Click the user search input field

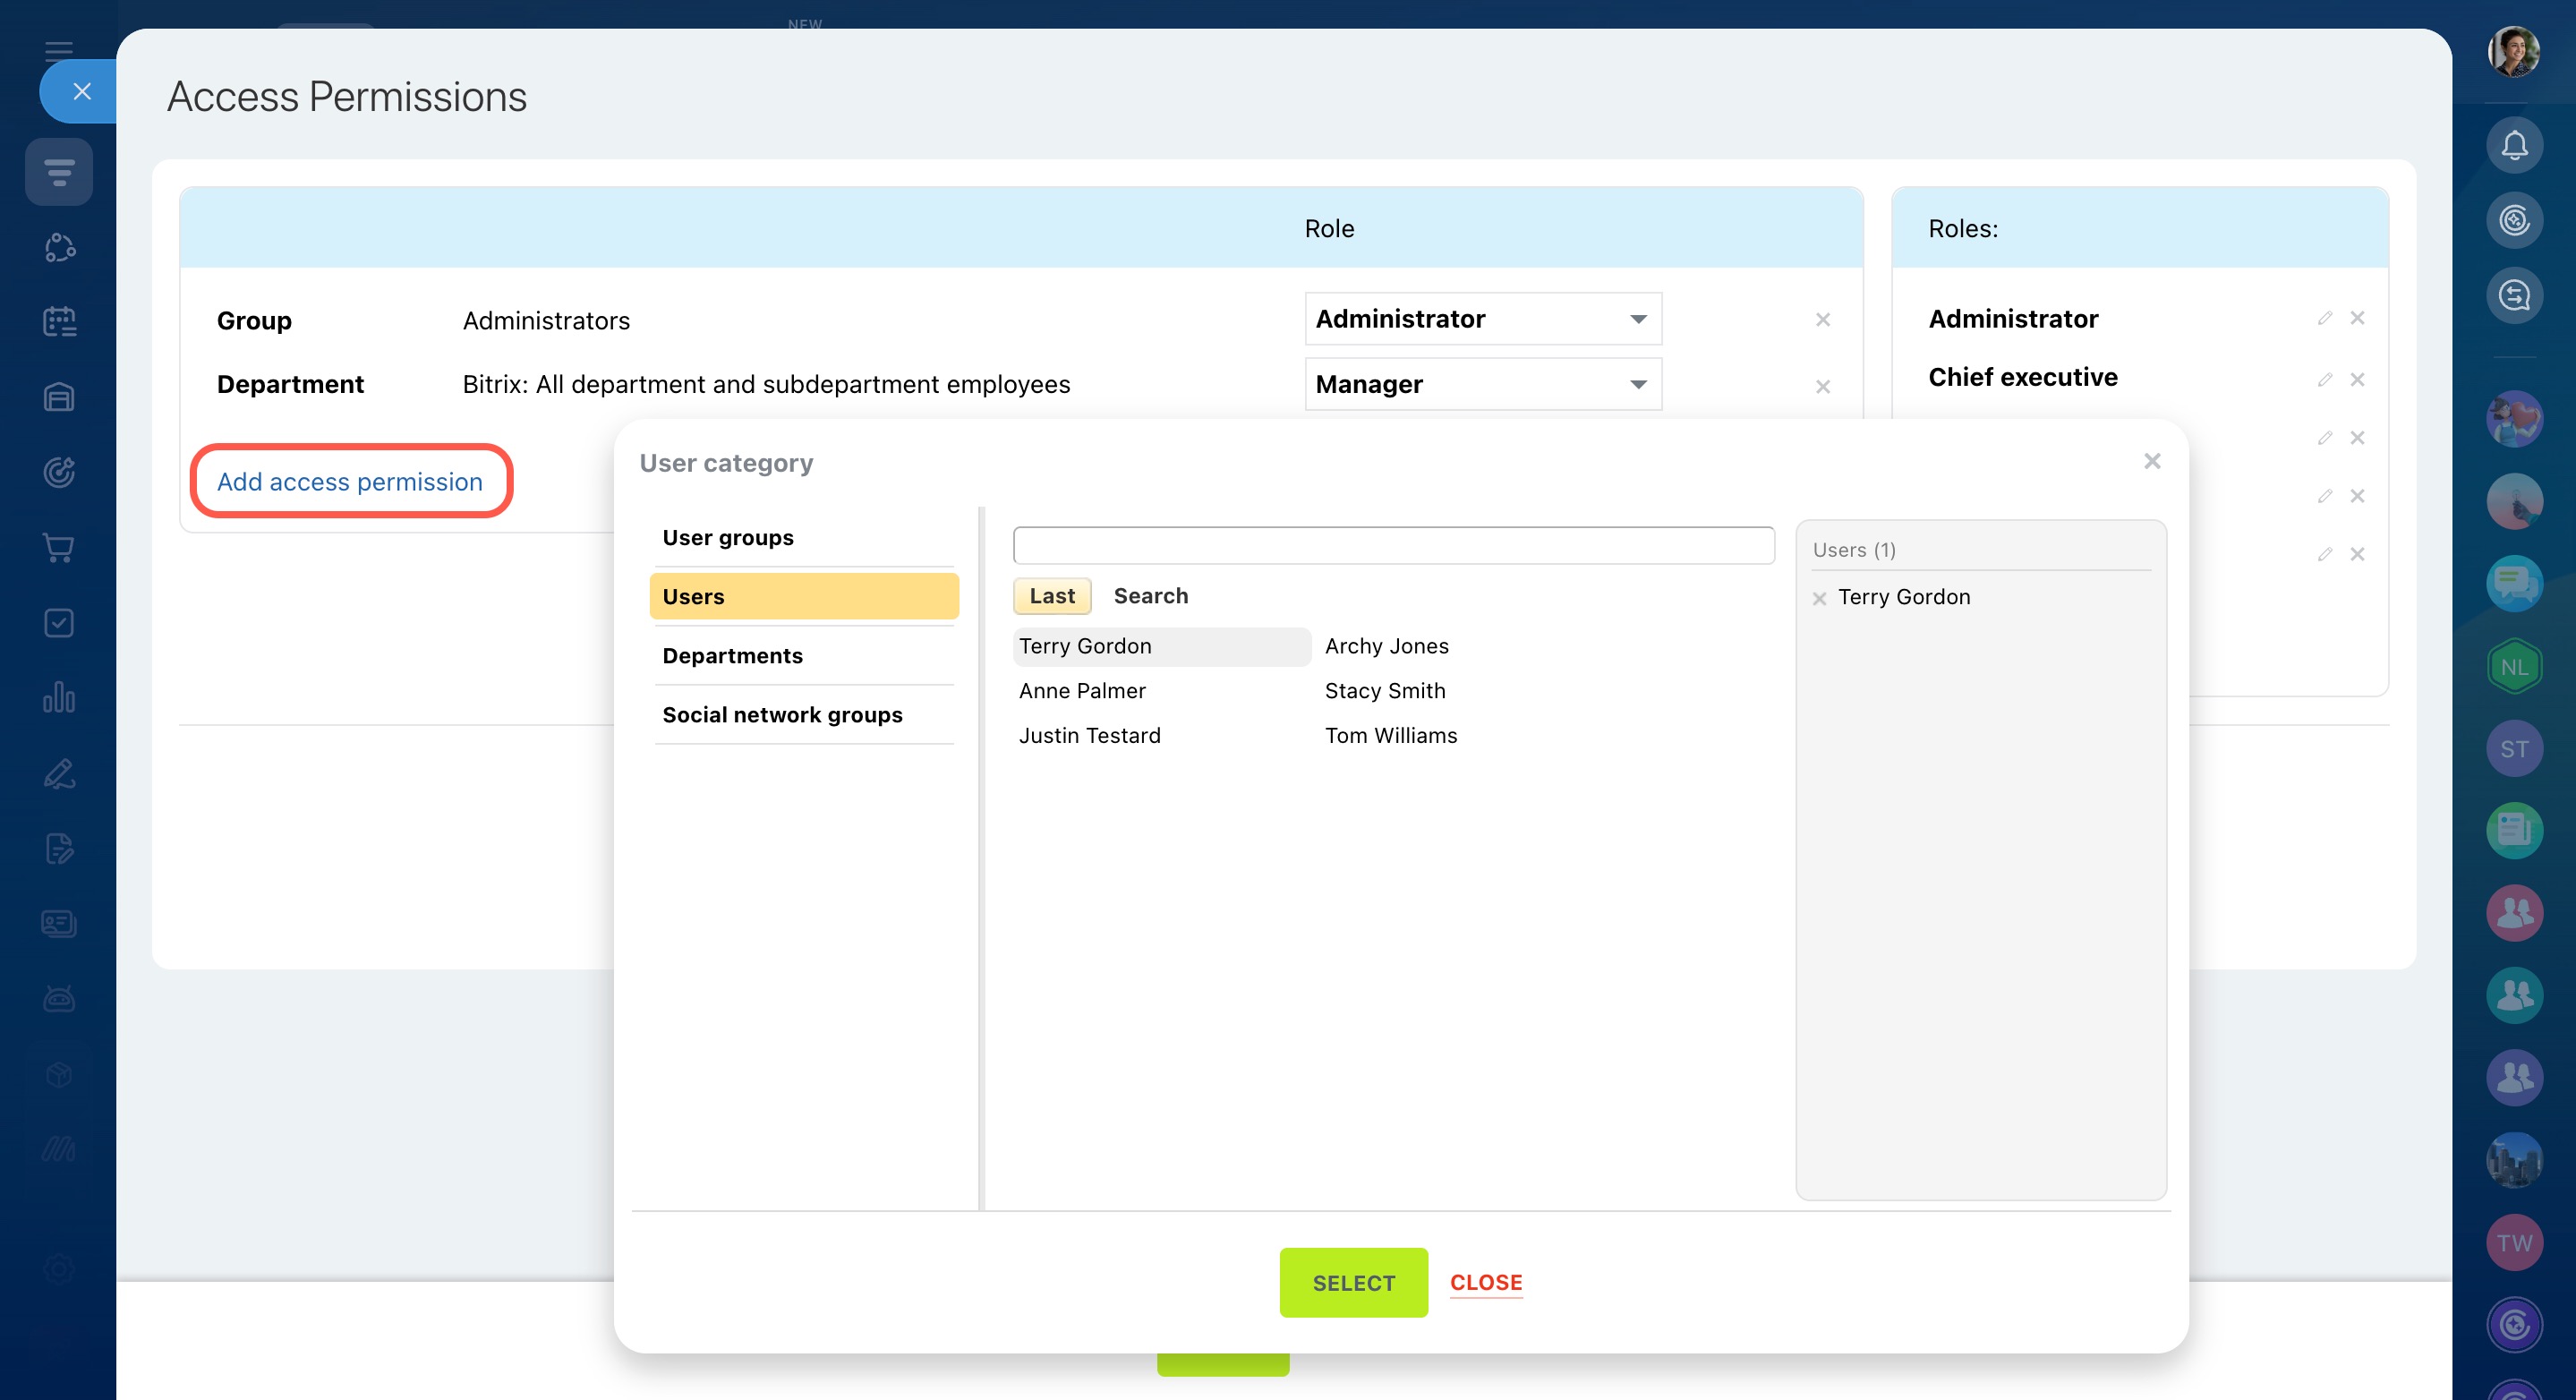(x=1393, y=546)
